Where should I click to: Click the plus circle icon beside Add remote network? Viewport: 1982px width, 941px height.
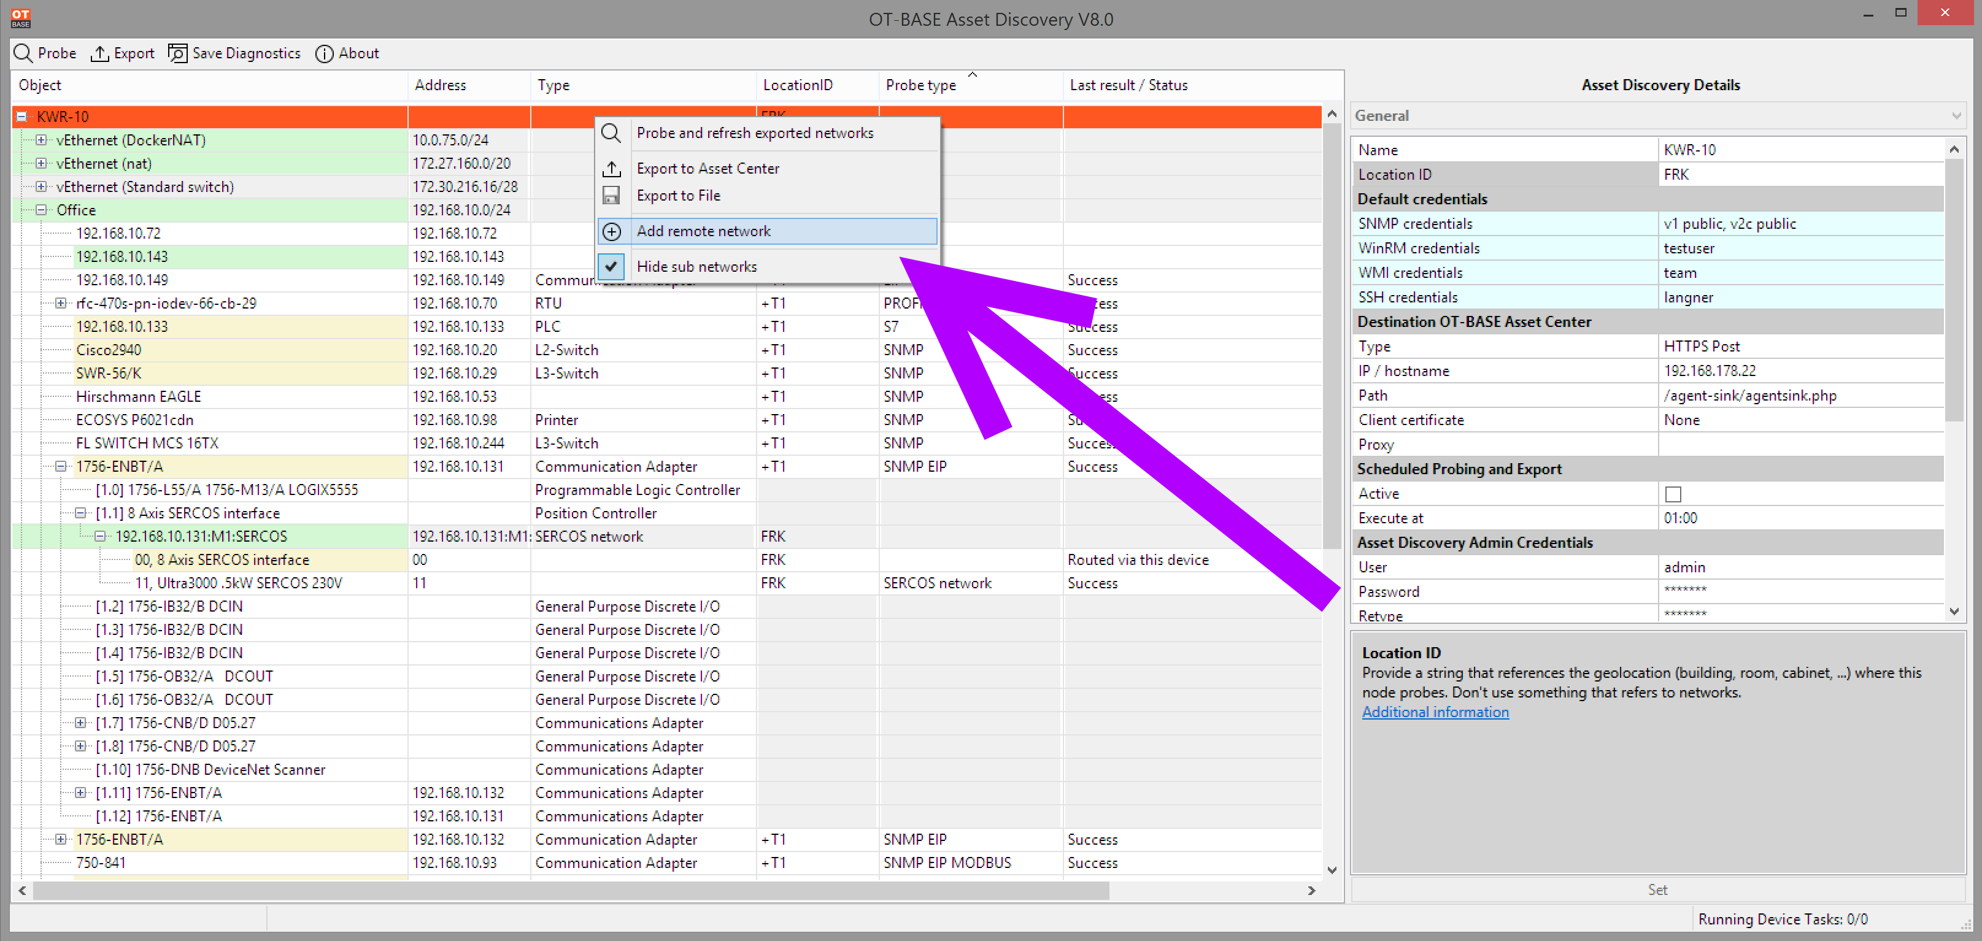611,231
